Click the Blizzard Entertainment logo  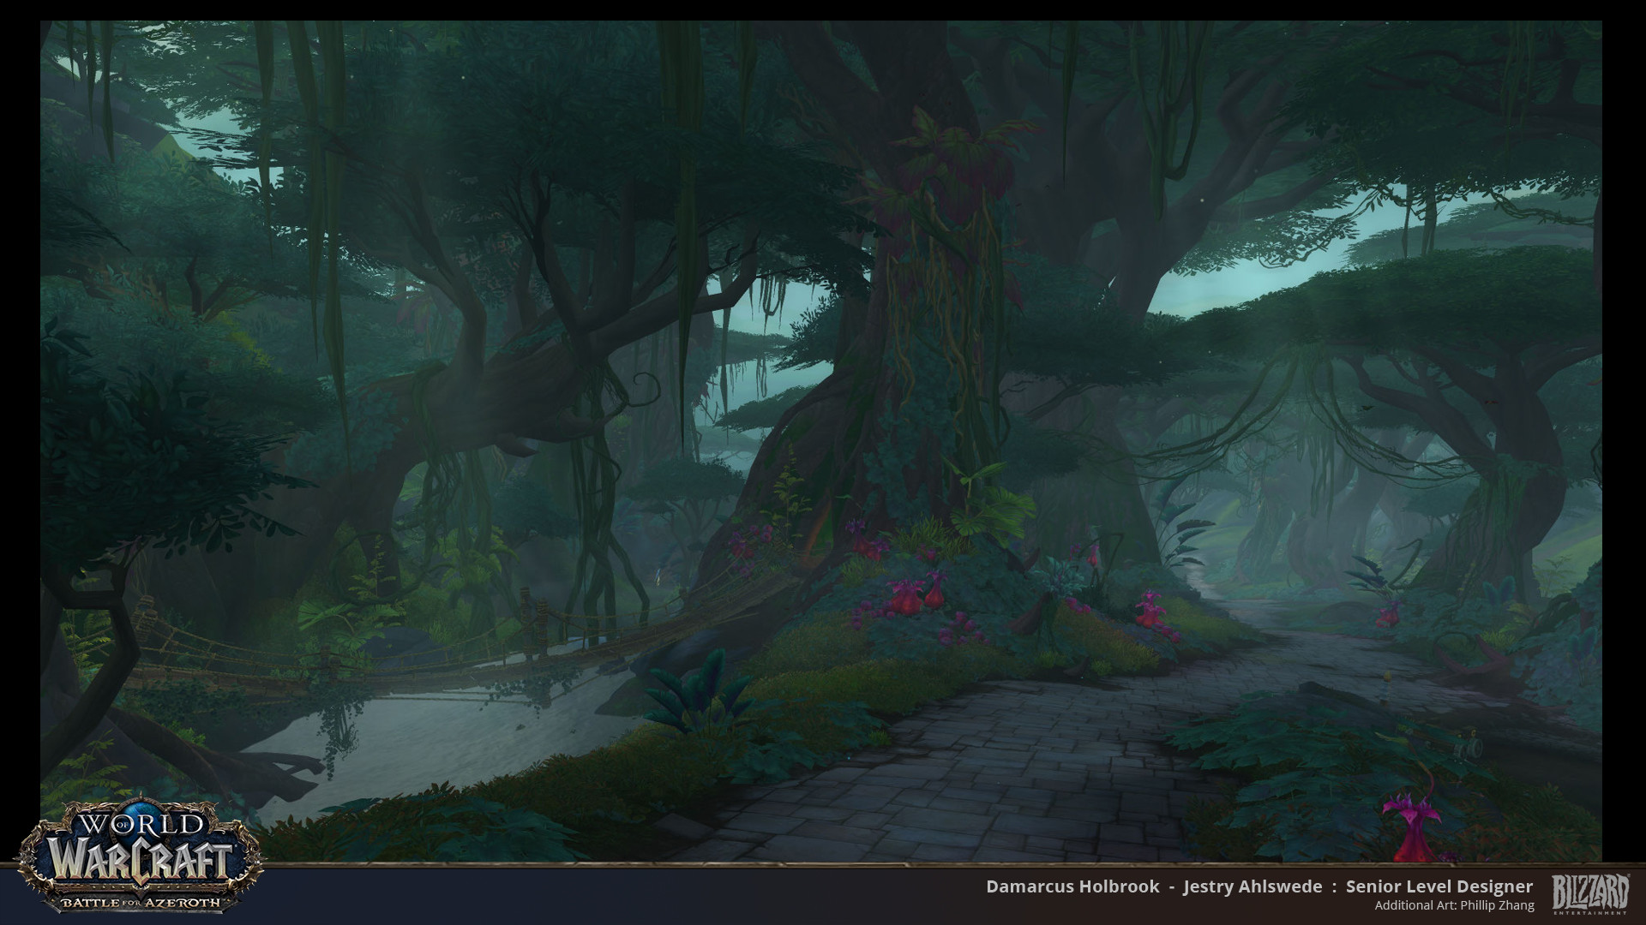pyautogui.click(x=1590, y=894)
